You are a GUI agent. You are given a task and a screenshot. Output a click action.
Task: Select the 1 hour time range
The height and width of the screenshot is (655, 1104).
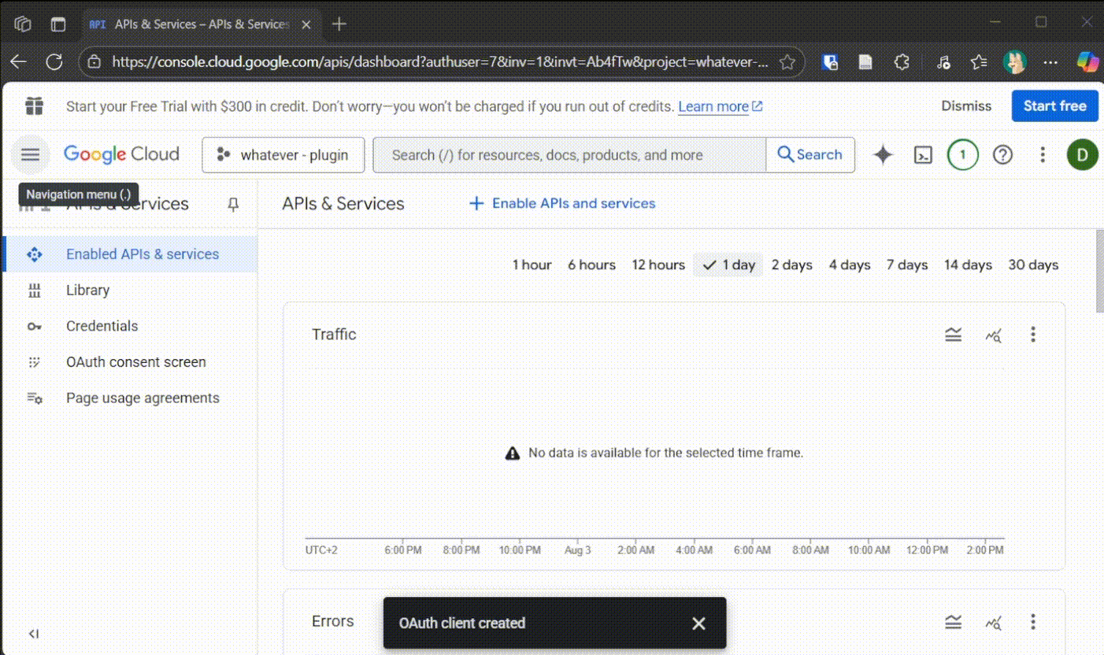click(x=532, y=265)
